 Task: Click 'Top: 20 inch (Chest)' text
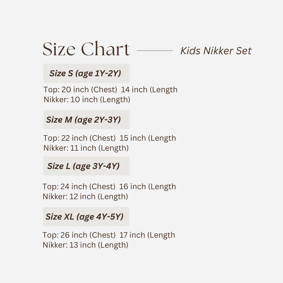click(x=80, y=90)
